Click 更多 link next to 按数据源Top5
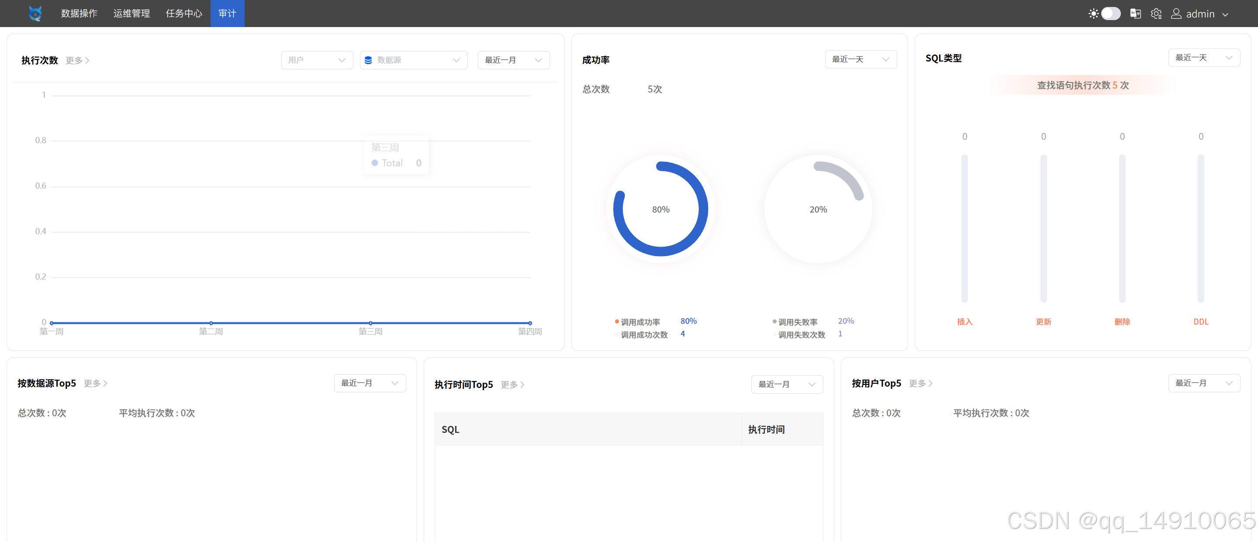The height and width of the screenshot is (542, 1258). click(92, 384)
